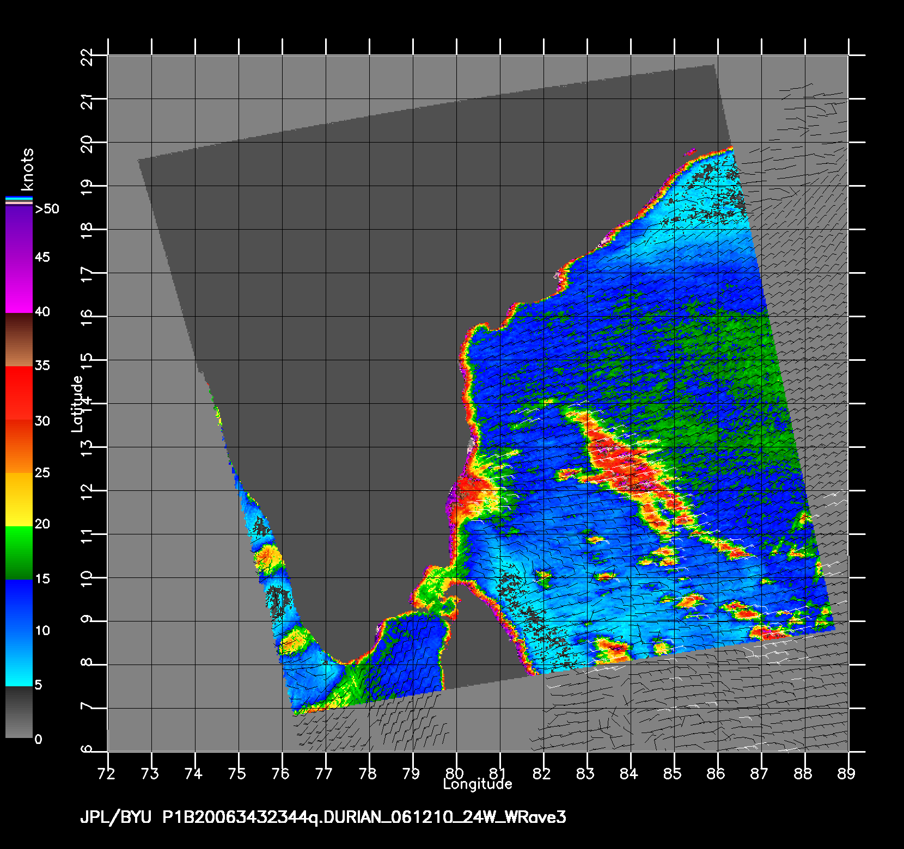Screen dimensions: 904x849
Task: Click the latitude tick label '22'
Action: coord(88,56)
